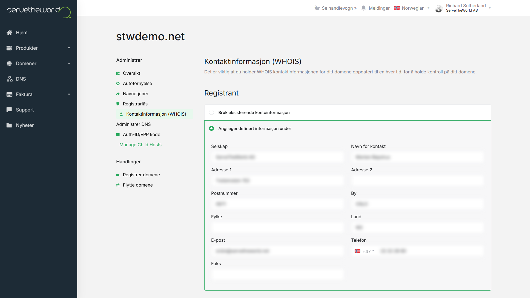Expand the Faktura menu arrow
Image resolution: width=530 pixels, height=298 pixels.
pos(69,94)
